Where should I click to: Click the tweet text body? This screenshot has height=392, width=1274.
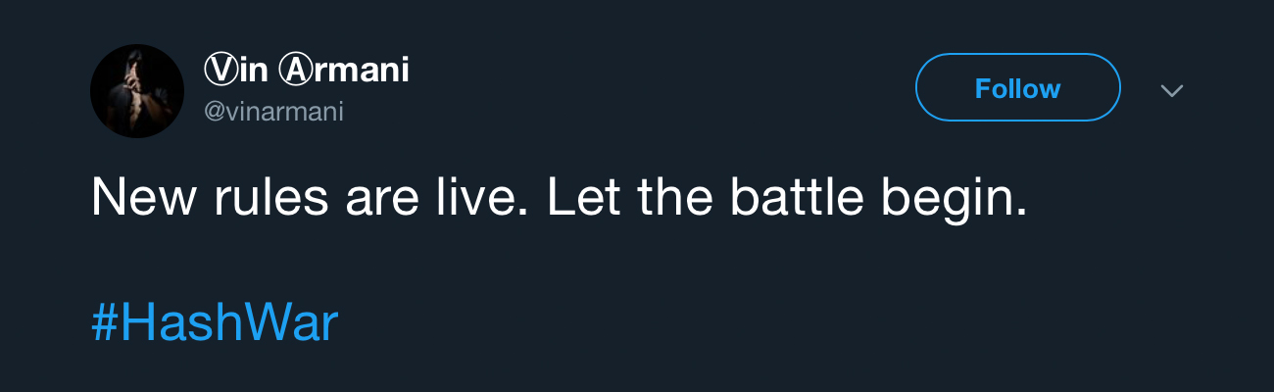tap(559, 198)
